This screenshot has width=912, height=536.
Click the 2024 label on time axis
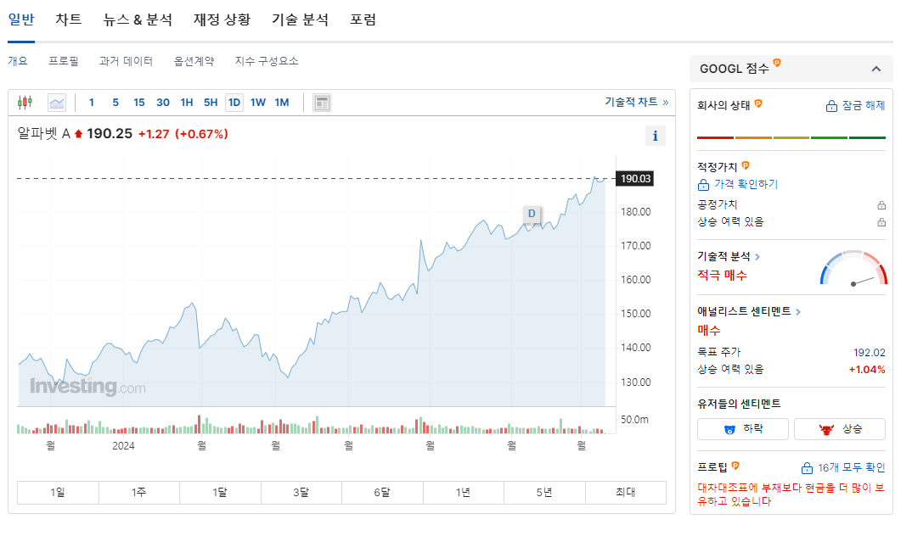tap(123, 446)
